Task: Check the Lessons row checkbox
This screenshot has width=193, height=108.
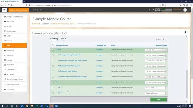Action: (x=53, y=50)
